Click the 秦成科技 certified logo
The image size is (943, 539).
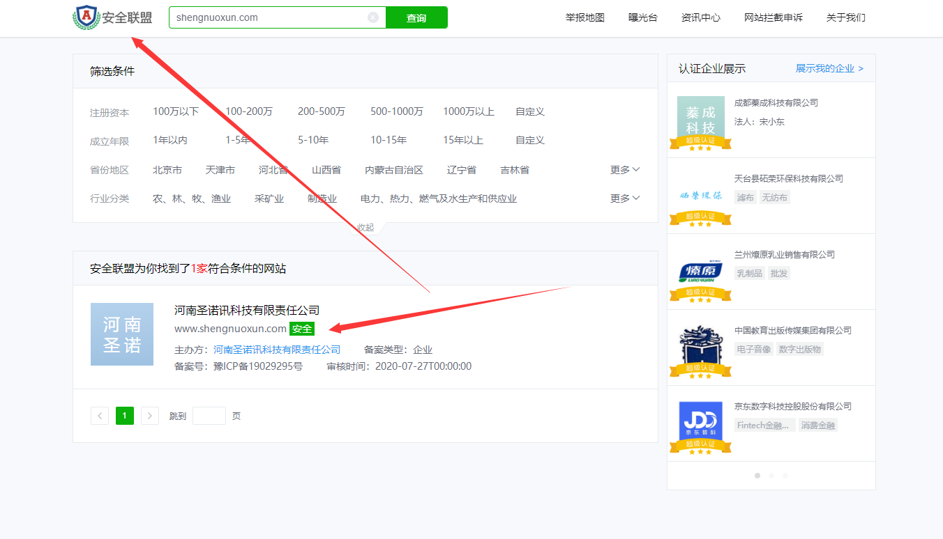pyautogui.click(x=700, y=123)
